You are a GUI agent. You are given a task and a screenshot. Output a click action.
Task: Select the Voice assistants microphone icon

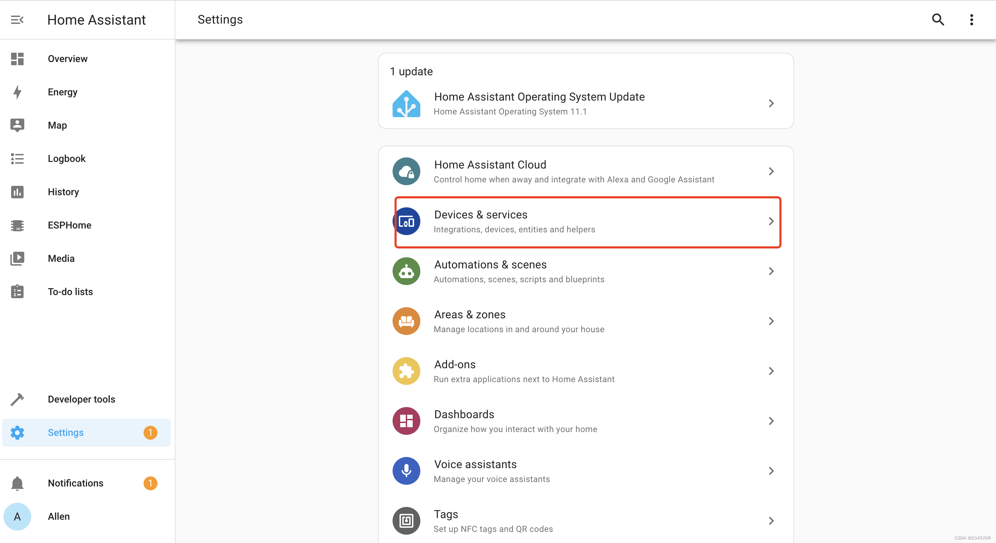point(406,470)
